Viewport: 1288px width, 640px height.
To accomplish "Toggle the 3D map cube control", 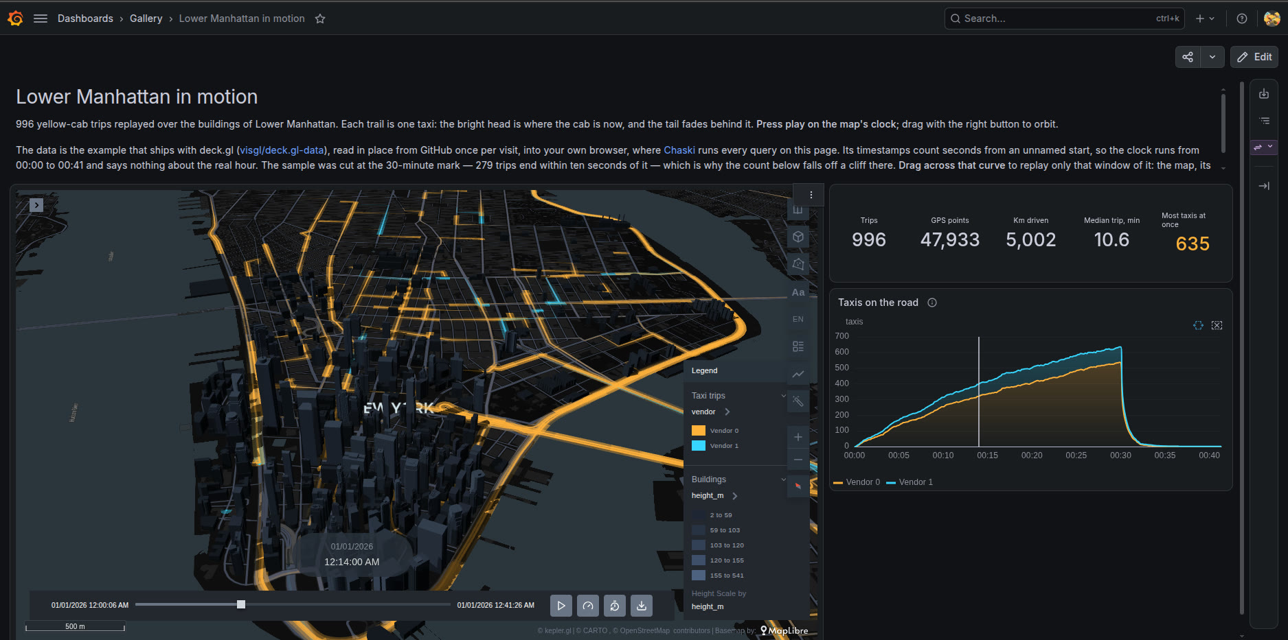I will (x=798, y=237).
